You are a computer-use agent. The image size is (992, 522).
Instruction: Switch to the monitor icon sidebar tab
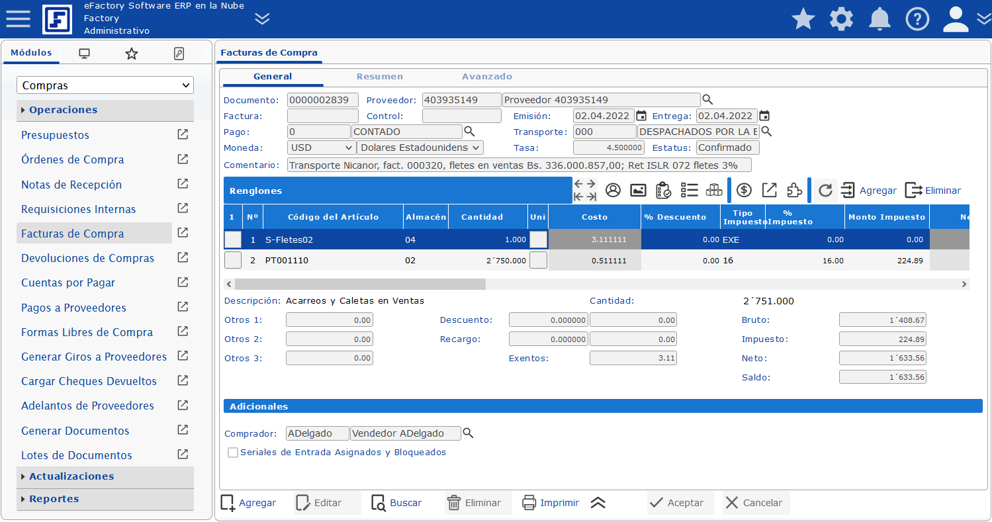pyautogui.click(x=84, y=54)
